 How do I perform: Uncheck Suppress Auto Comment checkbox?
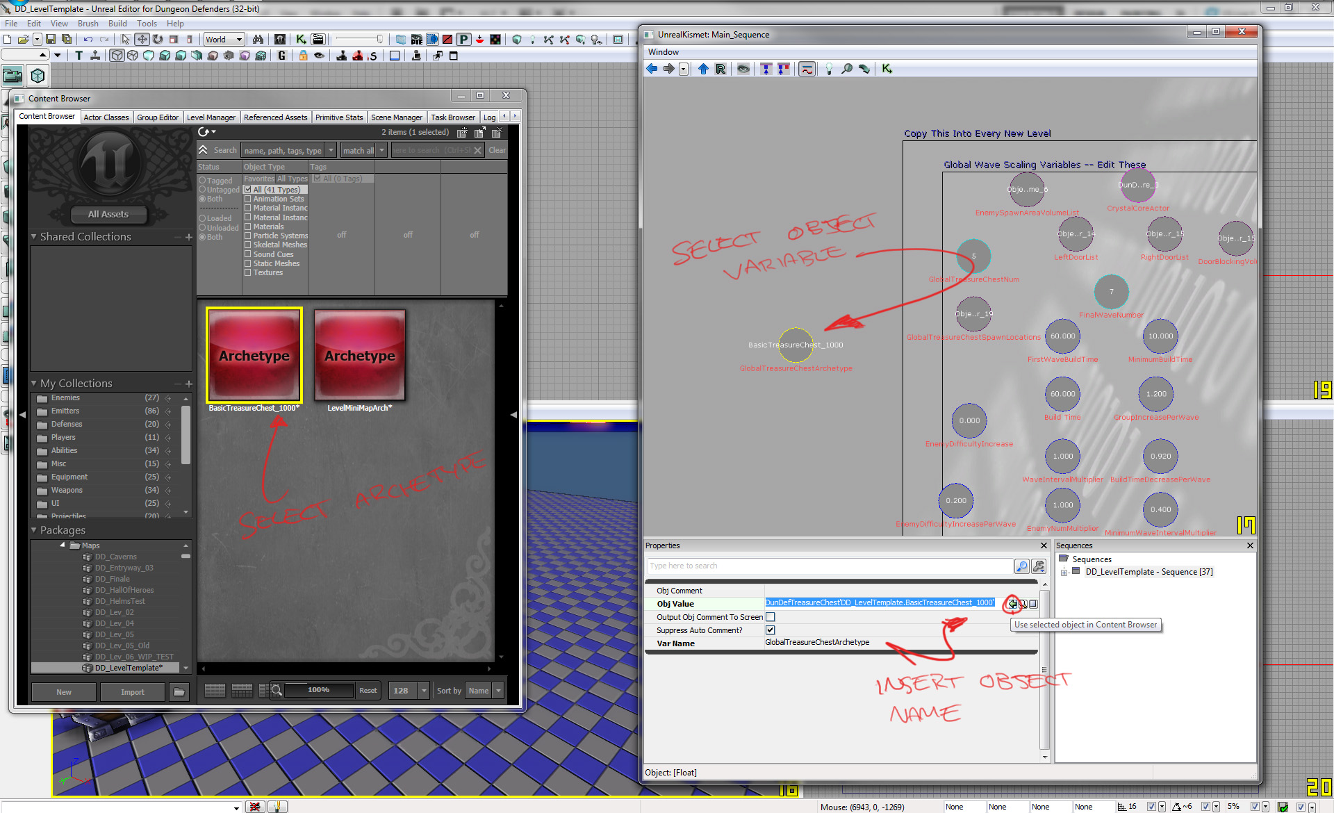tap(770, 630)
